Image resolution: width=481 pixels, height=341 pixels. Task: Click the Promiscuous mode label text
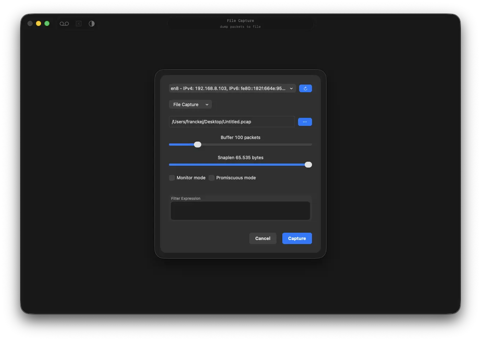[x=236, y=178]
